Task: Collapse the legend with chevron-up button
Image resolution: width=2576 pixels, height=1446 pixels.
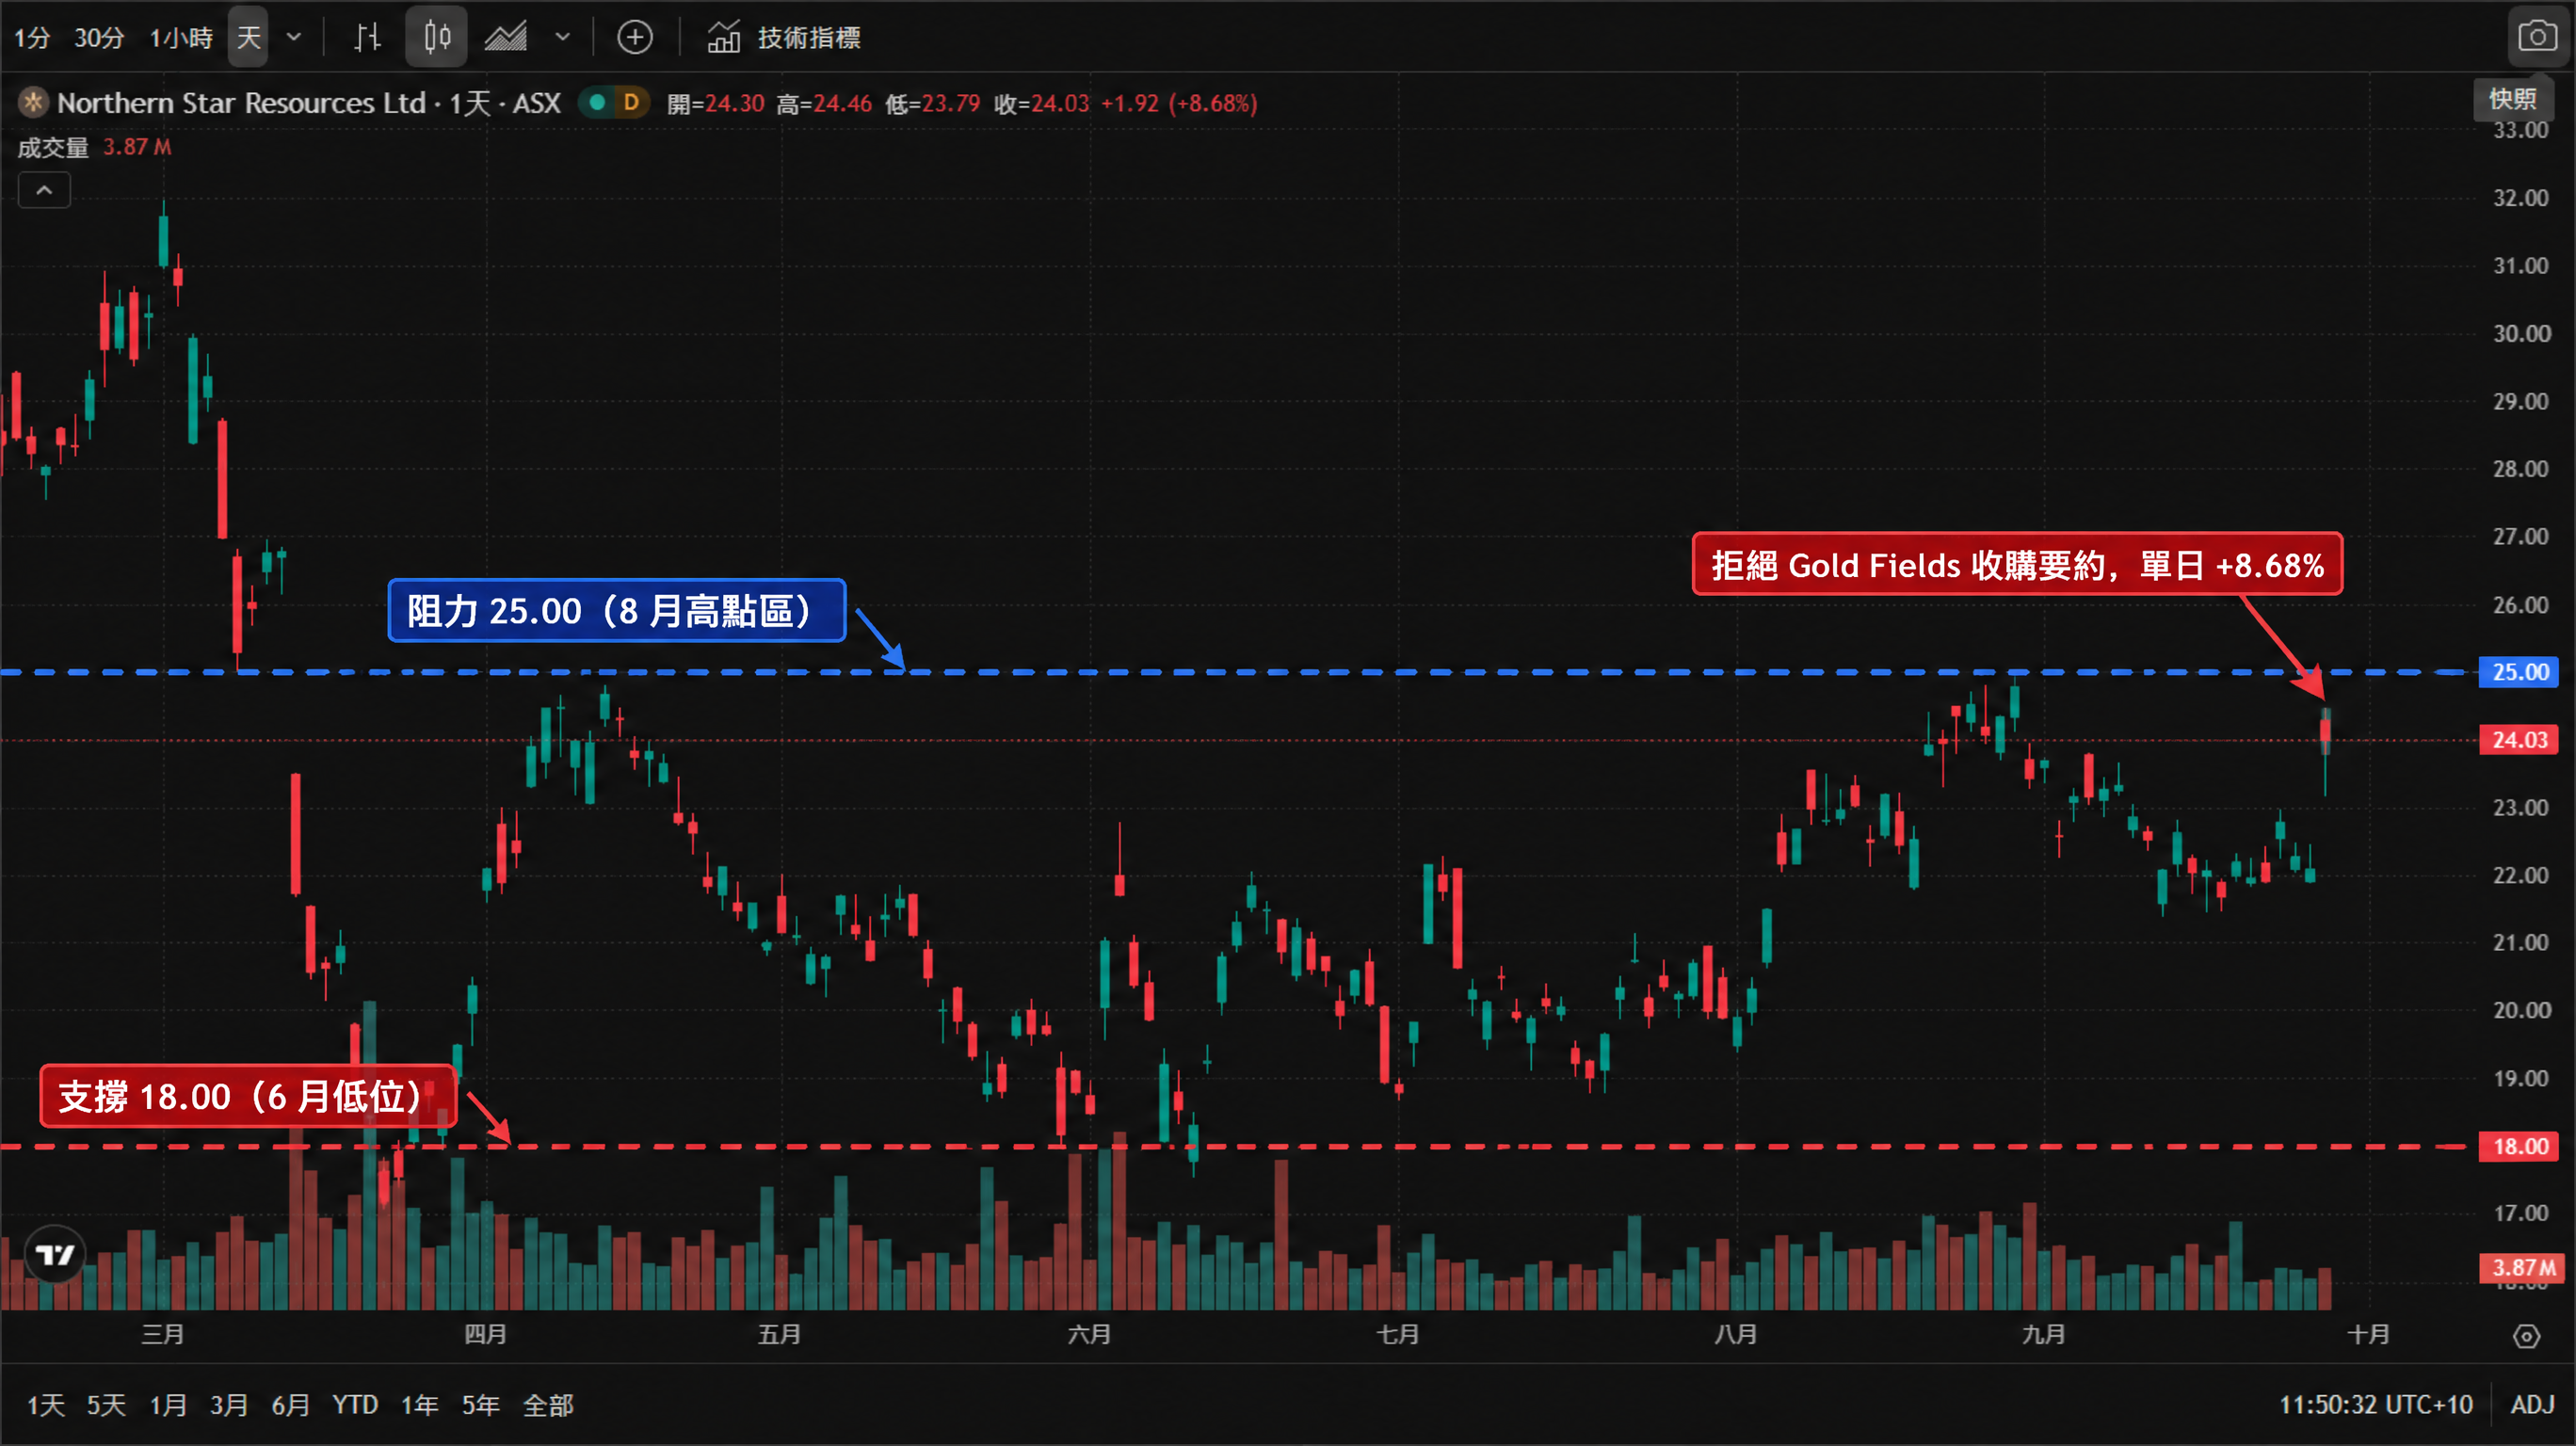Action: (44, 190)
